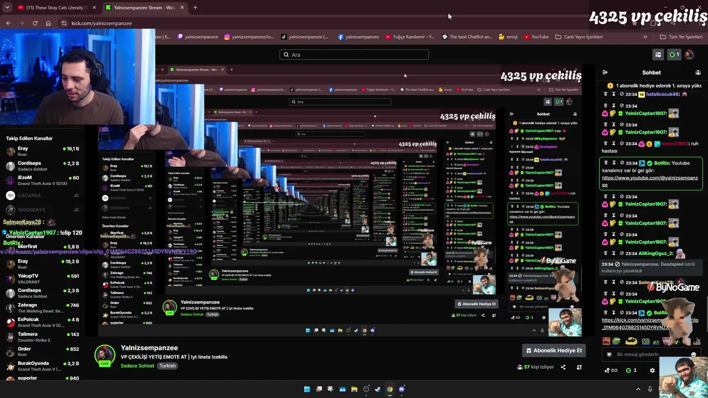Screen dimensions: 708x398
Task: Open the Tuğçe Kandemir bookmark
Action: (x=410, y=37)
